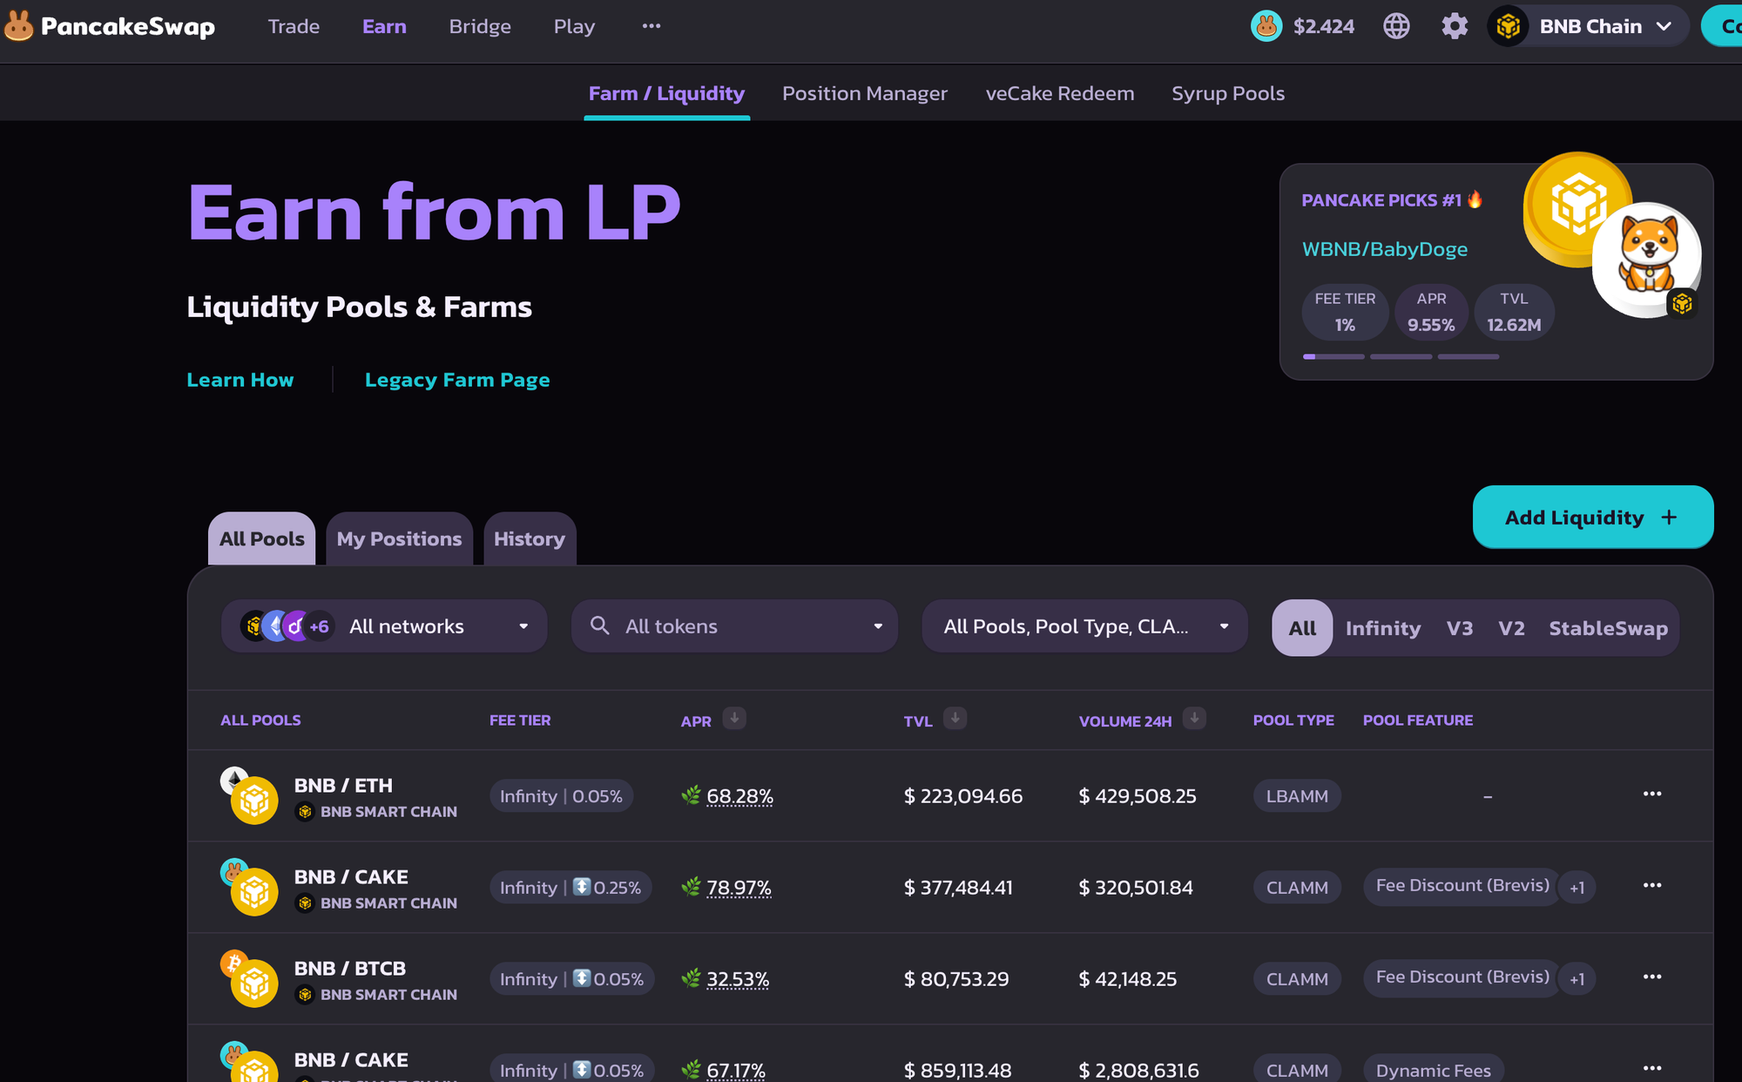The image size is (1742, 1082).
Task: Open the more-options dots in top navigation
Action: tap(652, 26)
